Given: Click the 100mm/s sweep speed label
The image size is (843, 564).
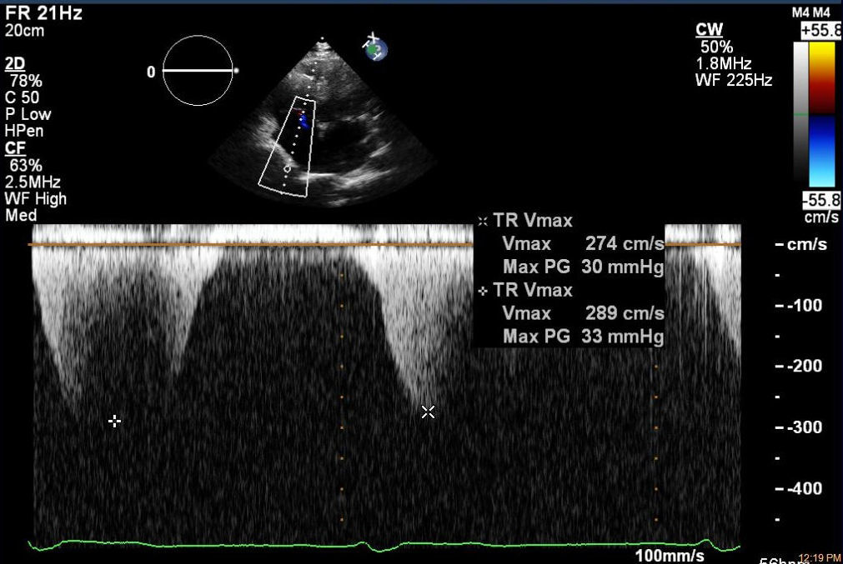Looking at the screenshot, I should tap(670, 556).
